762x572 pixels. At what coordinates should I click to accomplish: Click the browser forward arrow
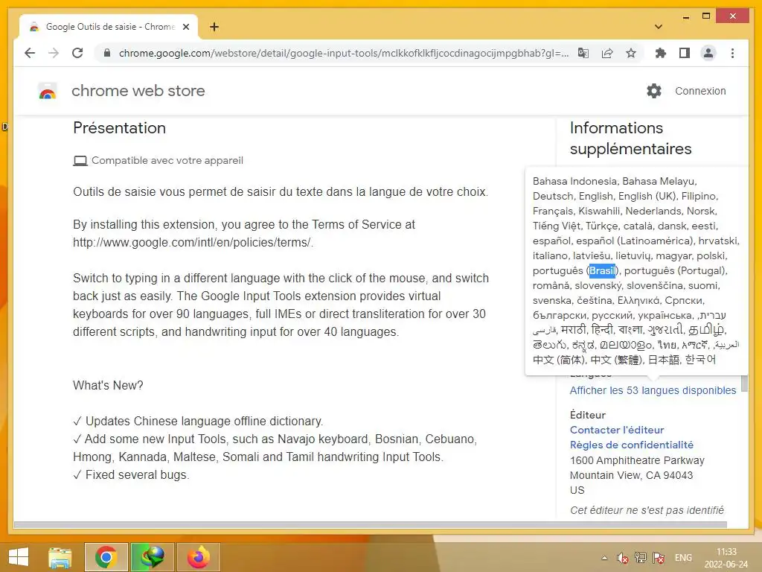click(x=54, y=53)
